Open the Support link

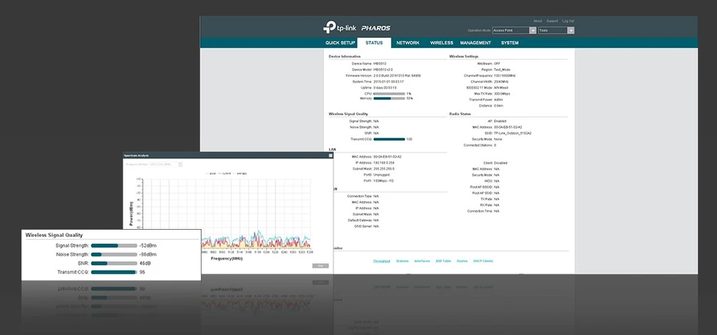(553, 21)
